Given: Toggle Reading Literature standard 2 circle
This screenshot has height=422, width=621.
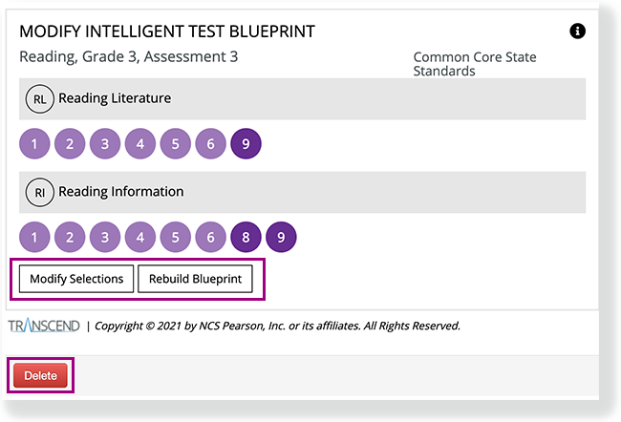Looking at the screenshot, I should point(70,144).
